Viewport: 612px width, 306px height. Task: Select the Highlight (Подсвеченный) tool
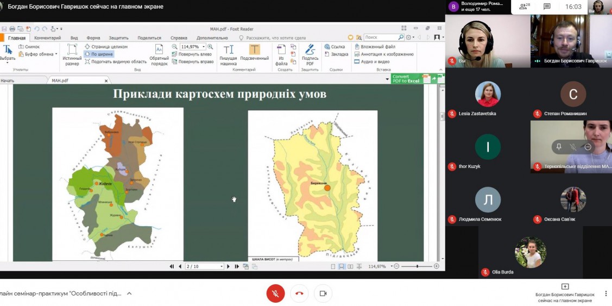click(254, 54)
